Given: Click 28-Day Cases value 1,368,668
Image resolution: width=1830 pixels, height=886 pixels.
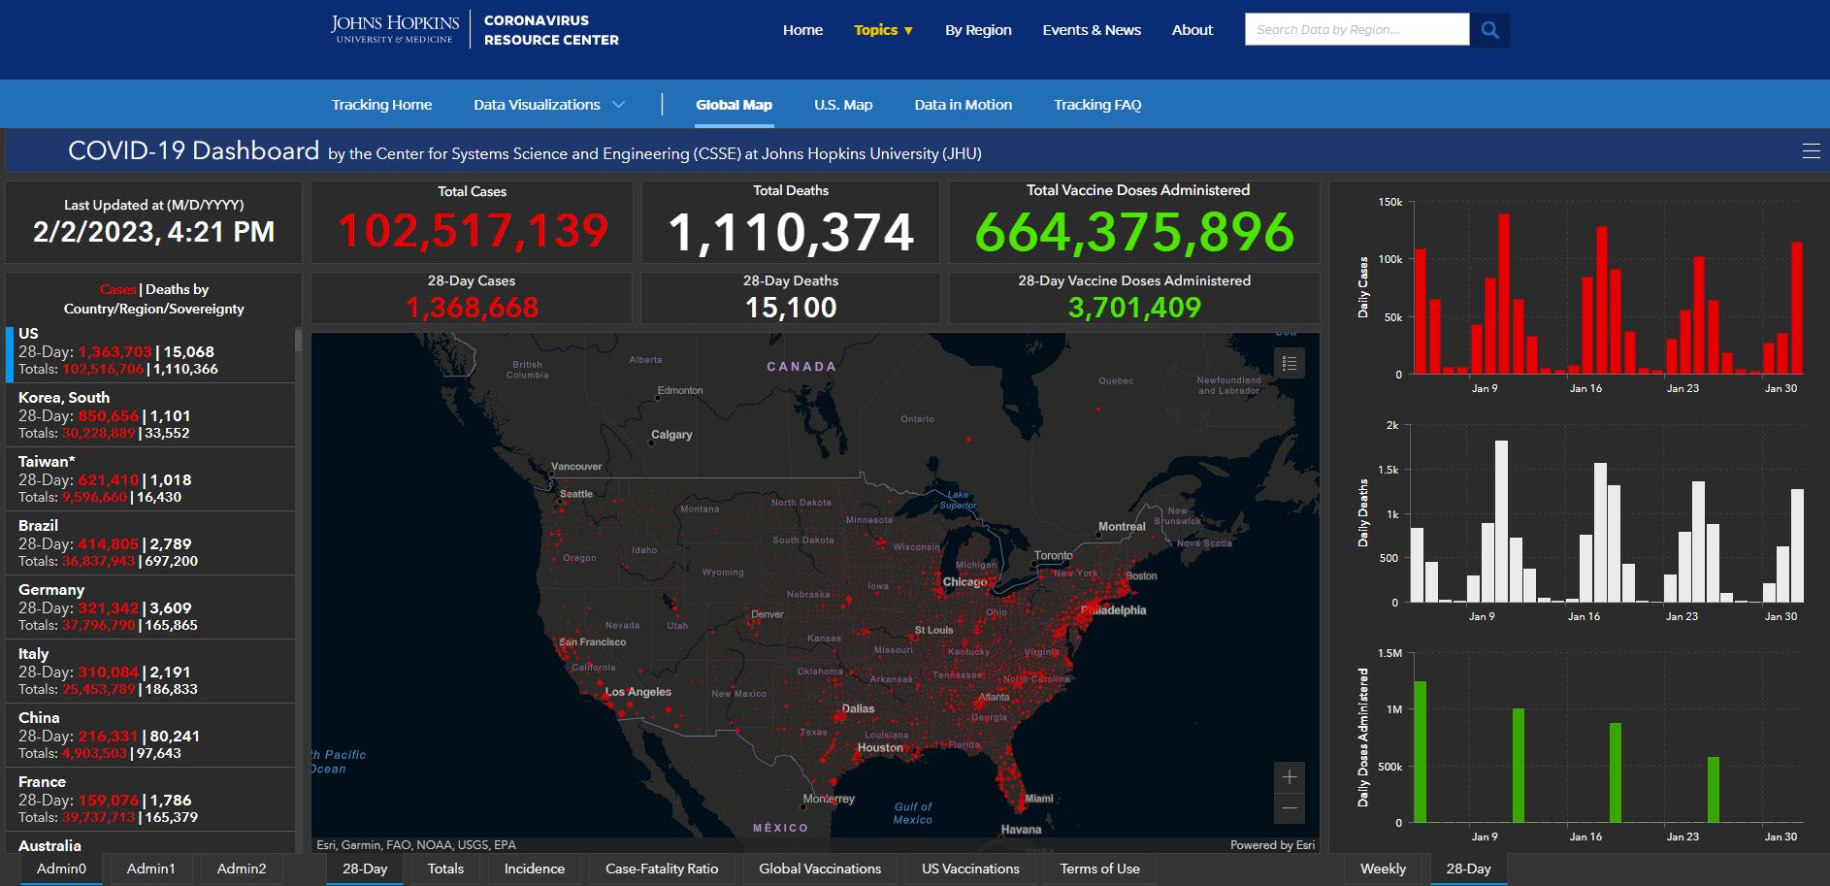Looking at the screenshot, I should (x=472, y=308).
